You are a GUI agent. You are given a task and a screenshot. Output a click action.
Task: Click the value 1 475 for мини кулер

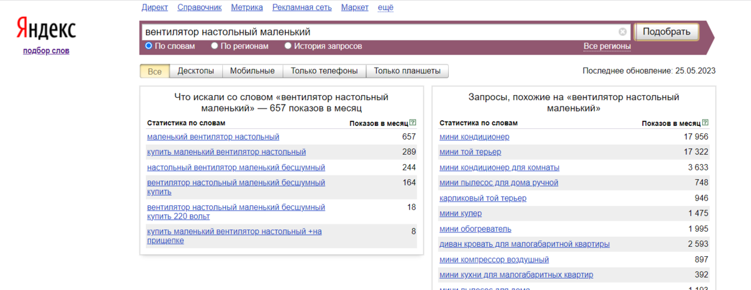tap(698, 213)
